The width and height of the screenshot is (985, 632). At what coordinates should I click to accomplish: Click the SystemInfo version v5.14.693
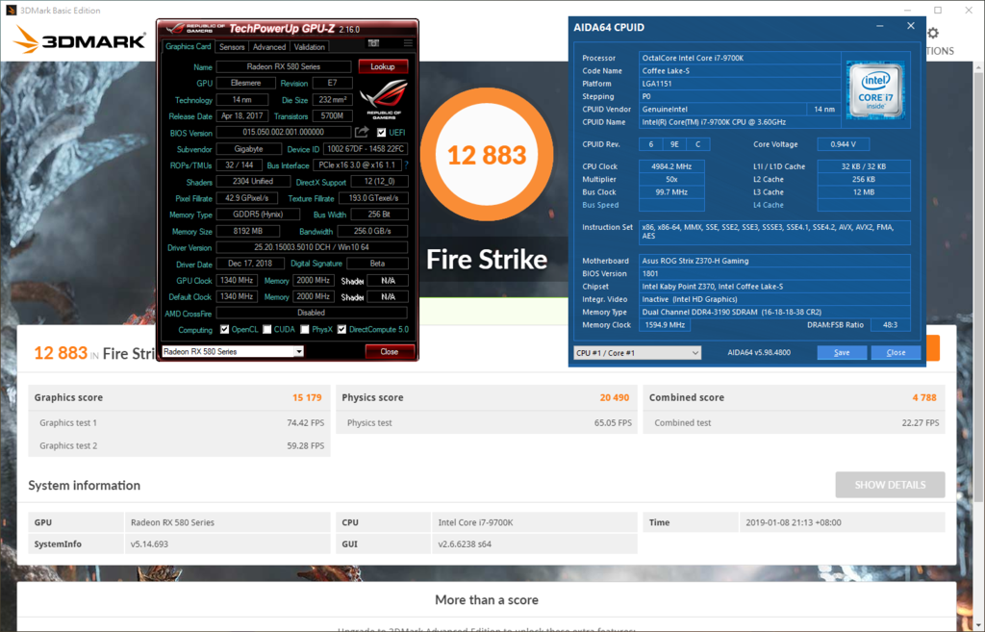tap(149, 544)
